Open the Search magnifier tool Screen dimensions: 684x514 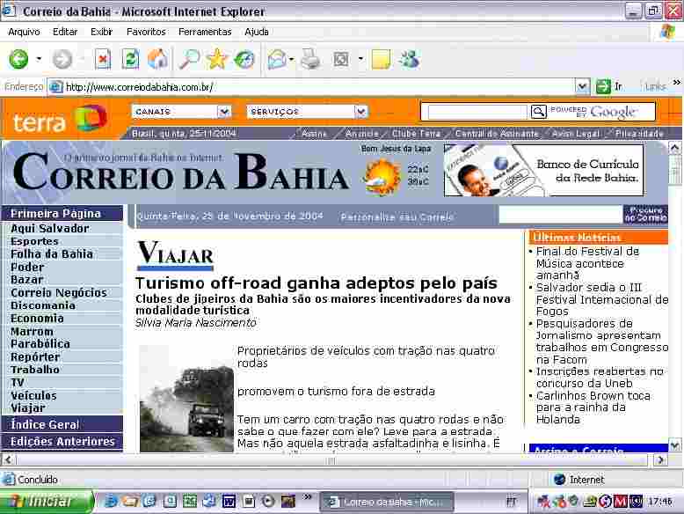click(190, 59)
